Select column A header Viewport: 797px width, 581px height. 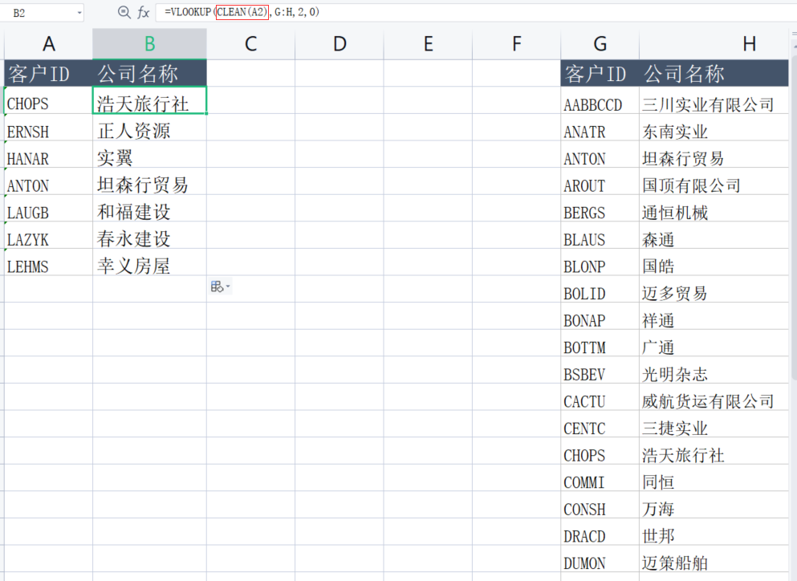[x=48, y=44]
